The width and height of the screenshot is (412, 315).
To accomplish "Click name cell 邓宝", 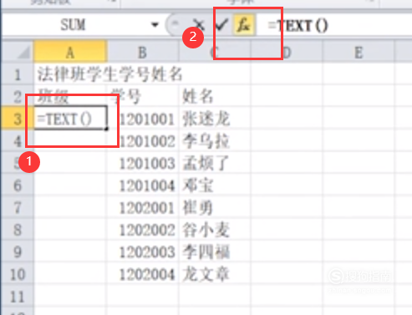I will click(215, 185).
